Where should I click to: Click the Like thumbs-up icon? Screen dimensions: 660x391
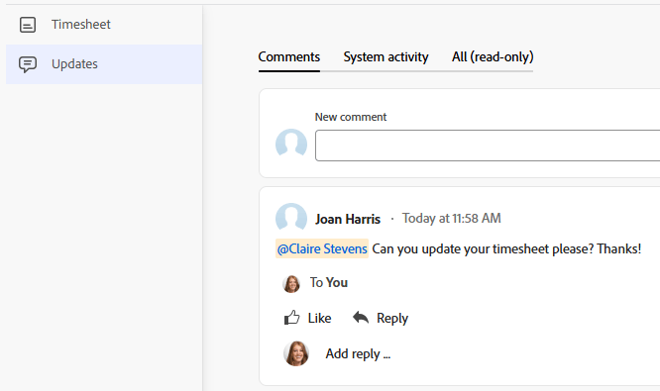coord(291,318)
